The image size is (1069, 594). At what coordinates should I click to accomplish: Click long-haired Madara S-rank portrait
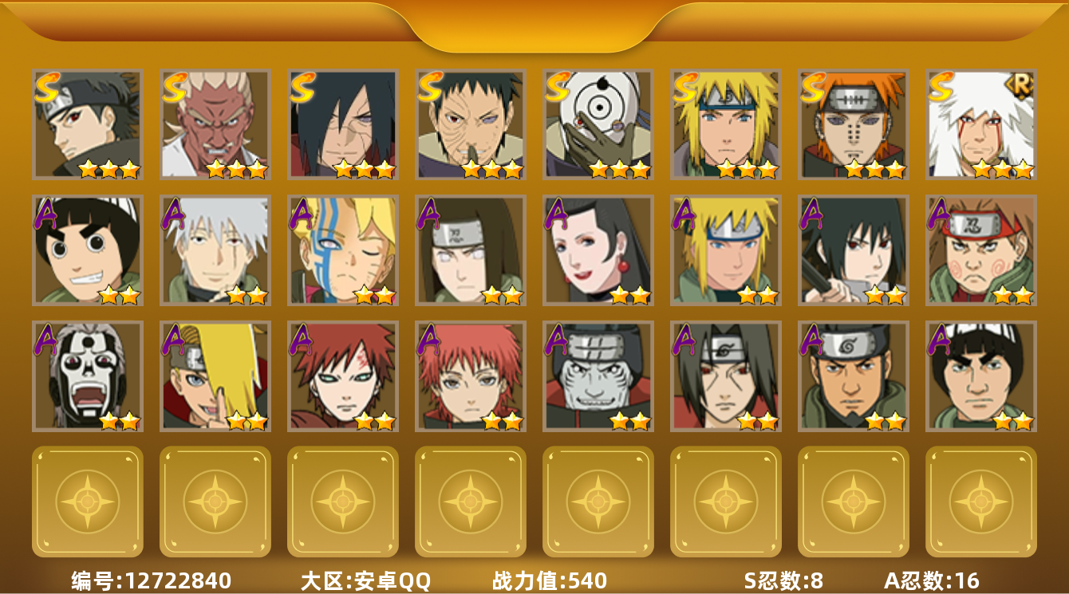coord(343,124)
